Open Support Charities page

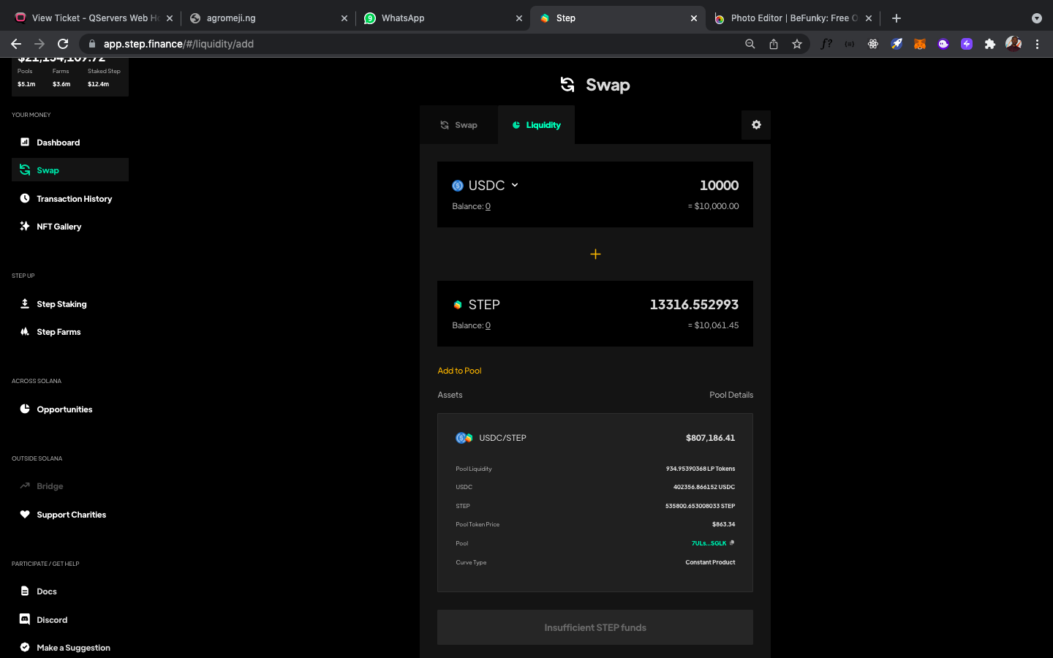click(70, 515)
